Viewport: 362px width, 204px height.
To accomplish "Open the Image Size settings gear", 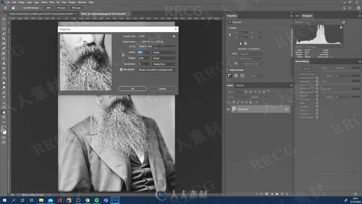I will click(174, 36).
